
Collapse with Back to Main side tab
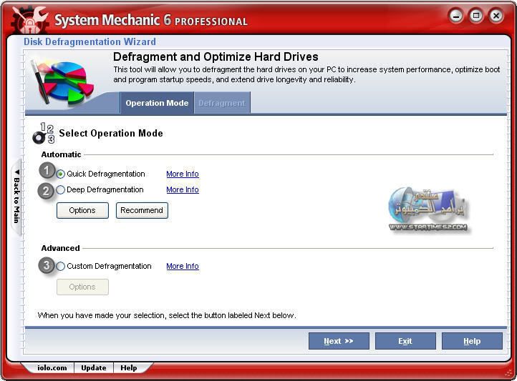pyautogui.click(x=16, y=197)
